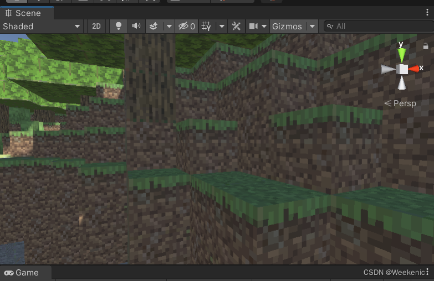Toggle hidden objects visibility eye icon

point(187,26)
